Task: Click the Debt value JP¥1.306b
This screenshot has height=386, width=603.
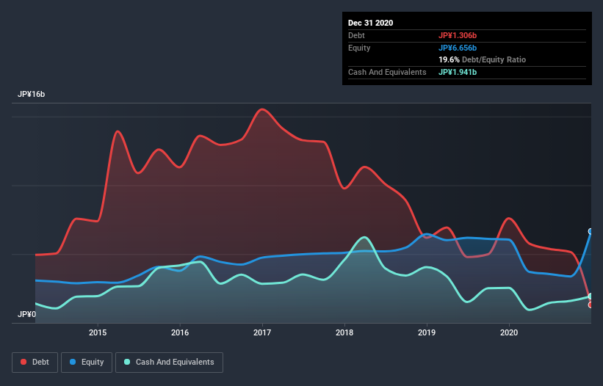Action: [x=458, y=35]
